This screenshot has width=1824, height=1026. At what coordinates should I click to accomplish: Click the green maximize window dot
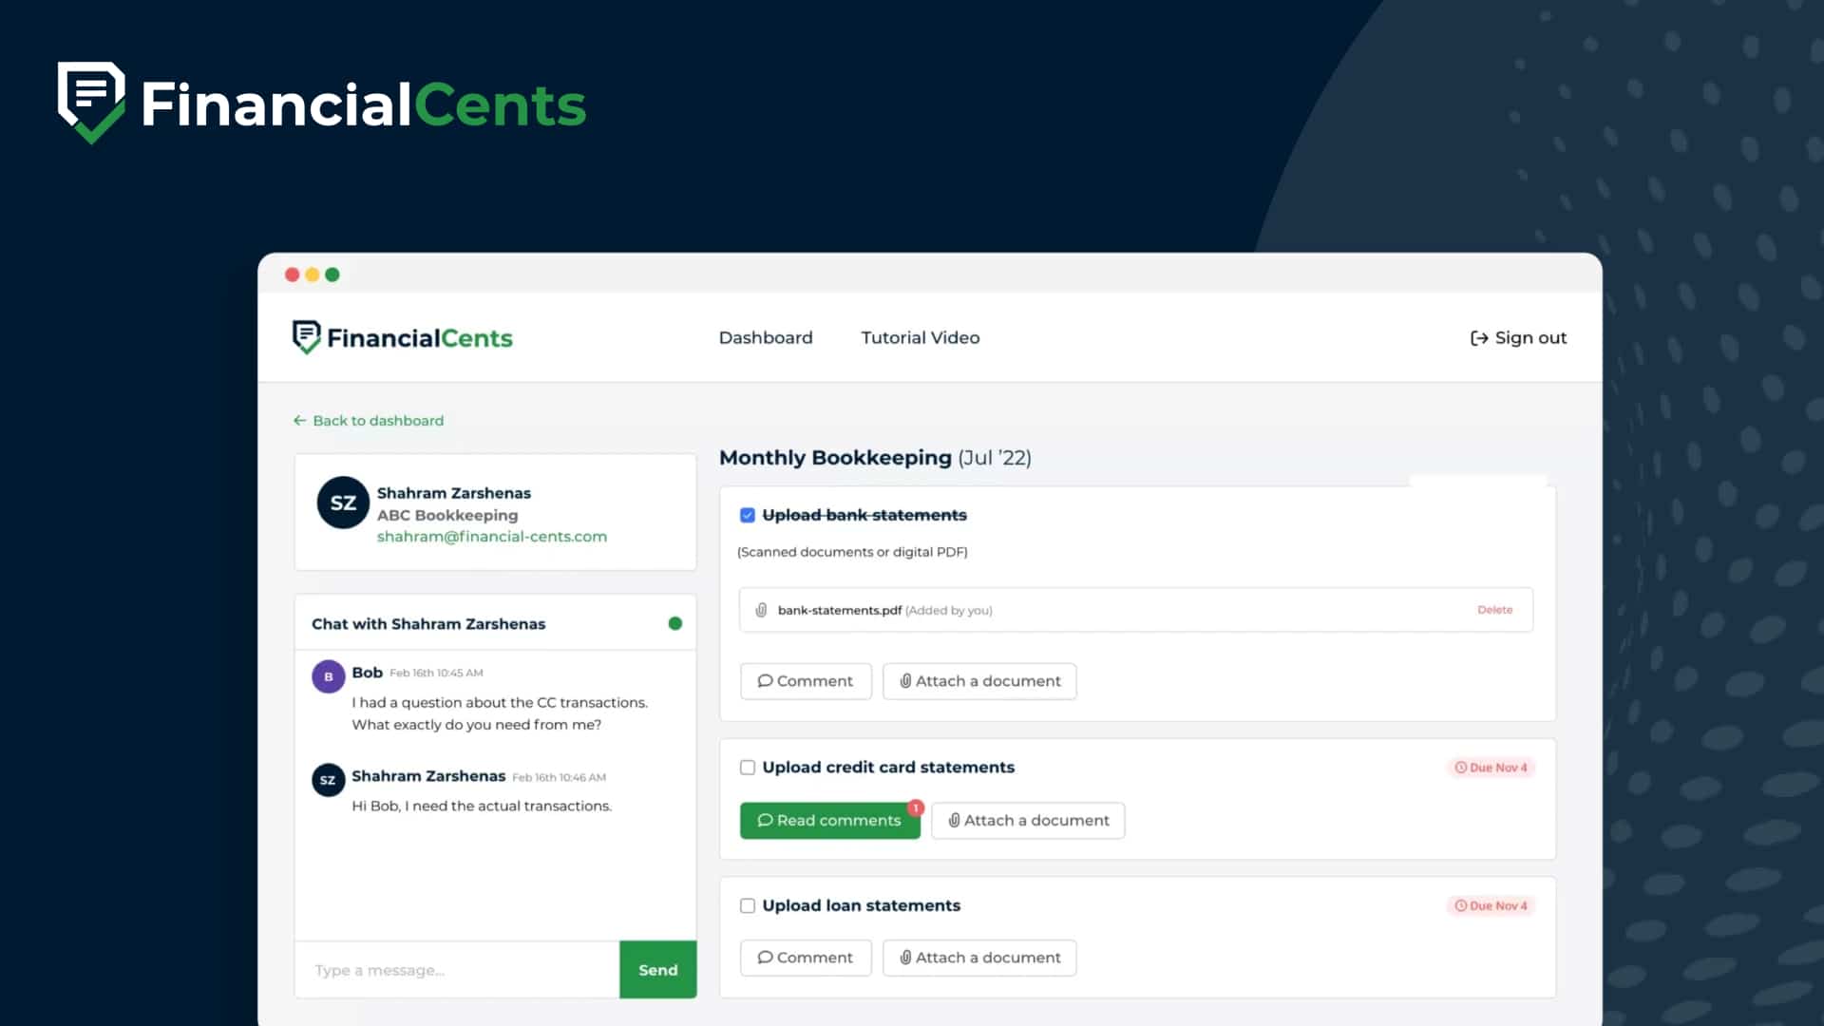point(332,275)
